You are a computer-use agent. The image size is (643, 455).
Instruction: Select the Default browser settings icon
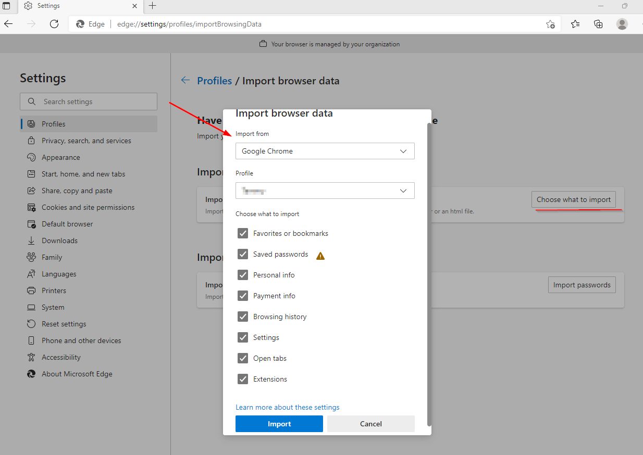pos(30,223)
